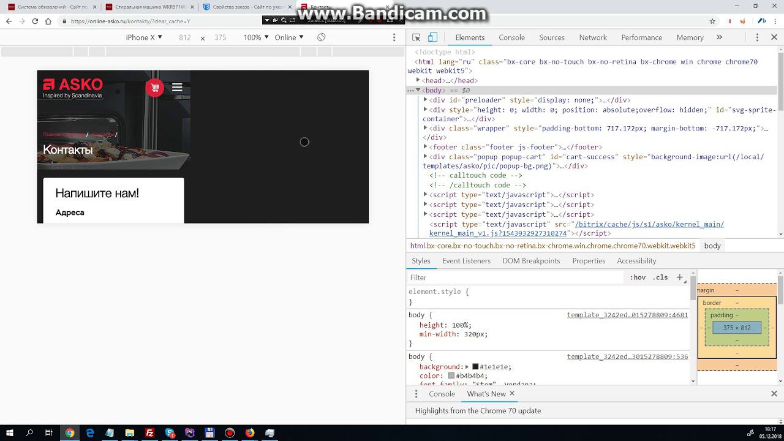Viewport: 784px width, 441px height.
Task: Open the DOM Breakpoints pane tab
Action: coord(531,261)
